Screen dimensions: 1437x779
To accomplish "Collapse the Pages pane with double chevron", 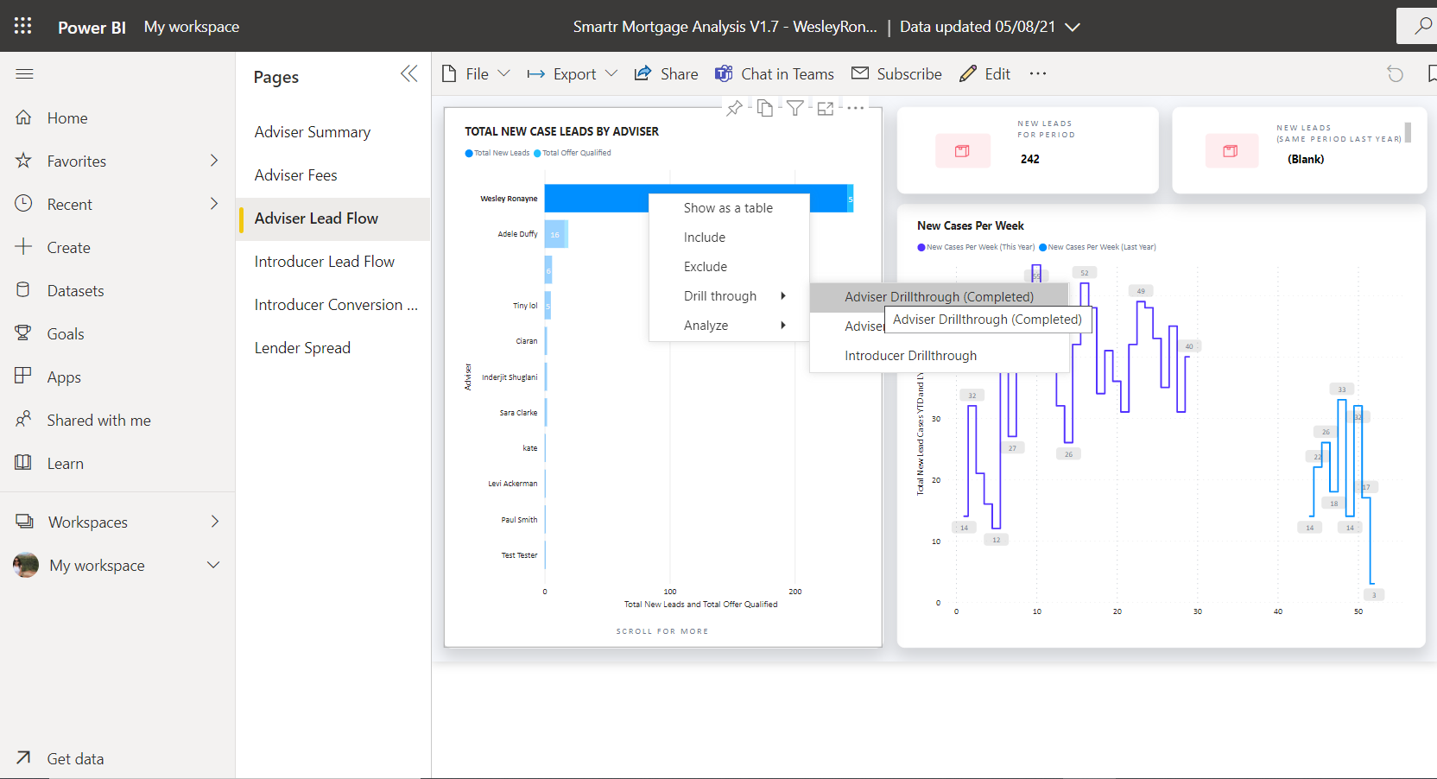I will 409,74.
